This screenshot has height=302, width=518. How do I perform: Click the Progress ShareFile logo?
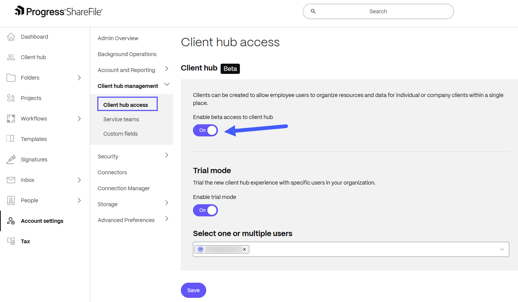(x=58, y=11)
